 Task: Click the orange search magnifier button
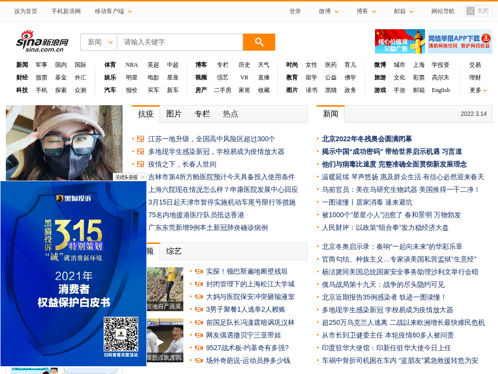(259, 42)
